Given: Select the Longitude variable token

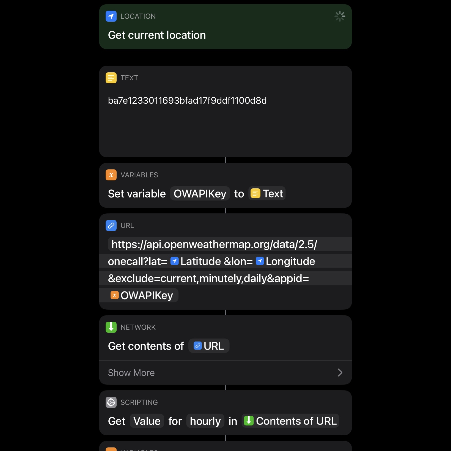Looking at the screenshot, I should pyautogui.click(x=285, y=261).
